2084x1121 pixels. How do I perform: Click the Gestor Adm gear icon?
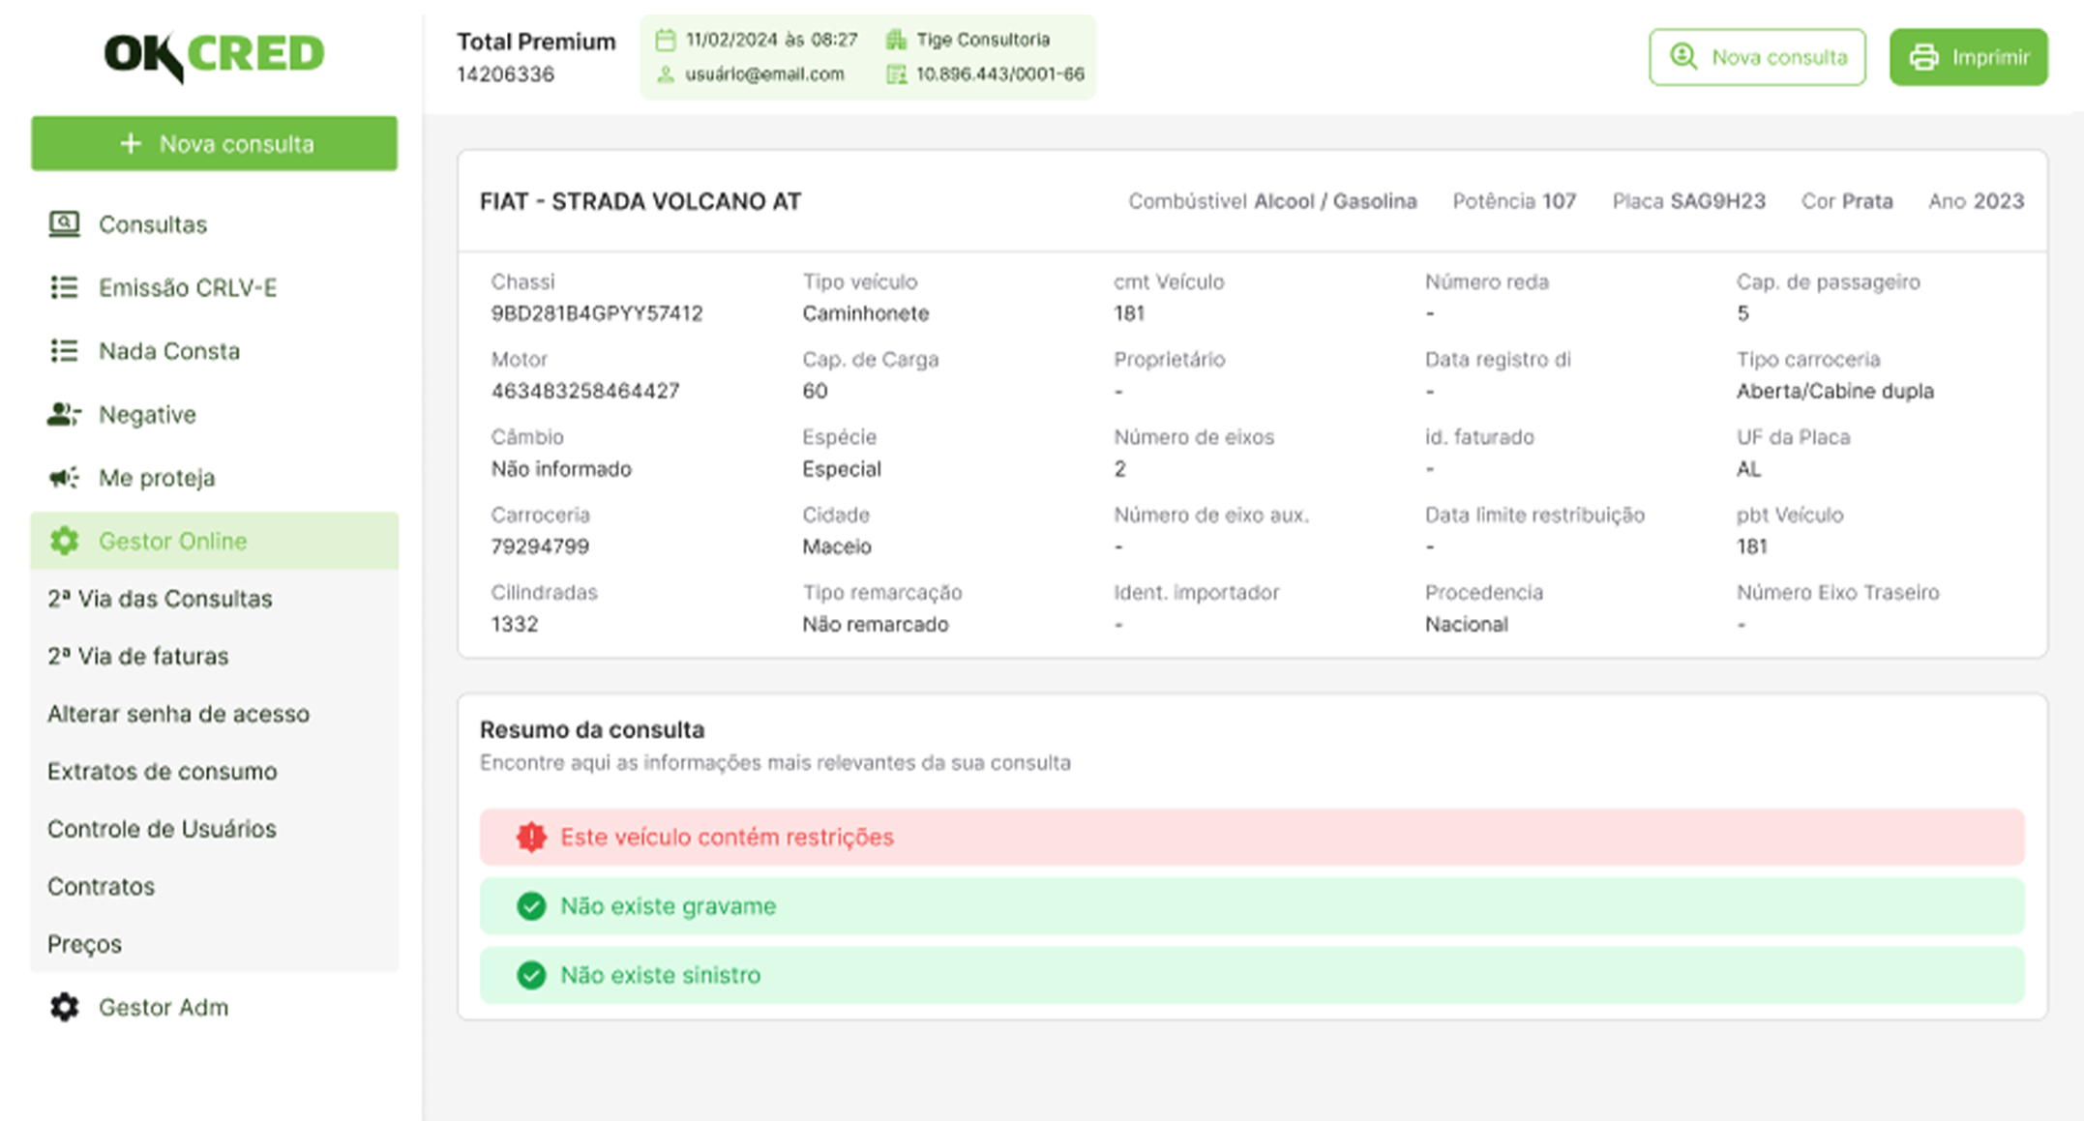tap(64, 1007)
